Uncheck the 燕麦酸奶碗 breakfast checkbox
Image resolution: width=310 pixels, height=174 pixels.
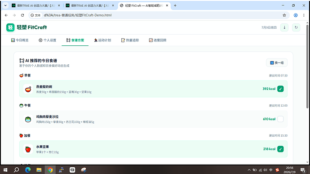point(280,89)
